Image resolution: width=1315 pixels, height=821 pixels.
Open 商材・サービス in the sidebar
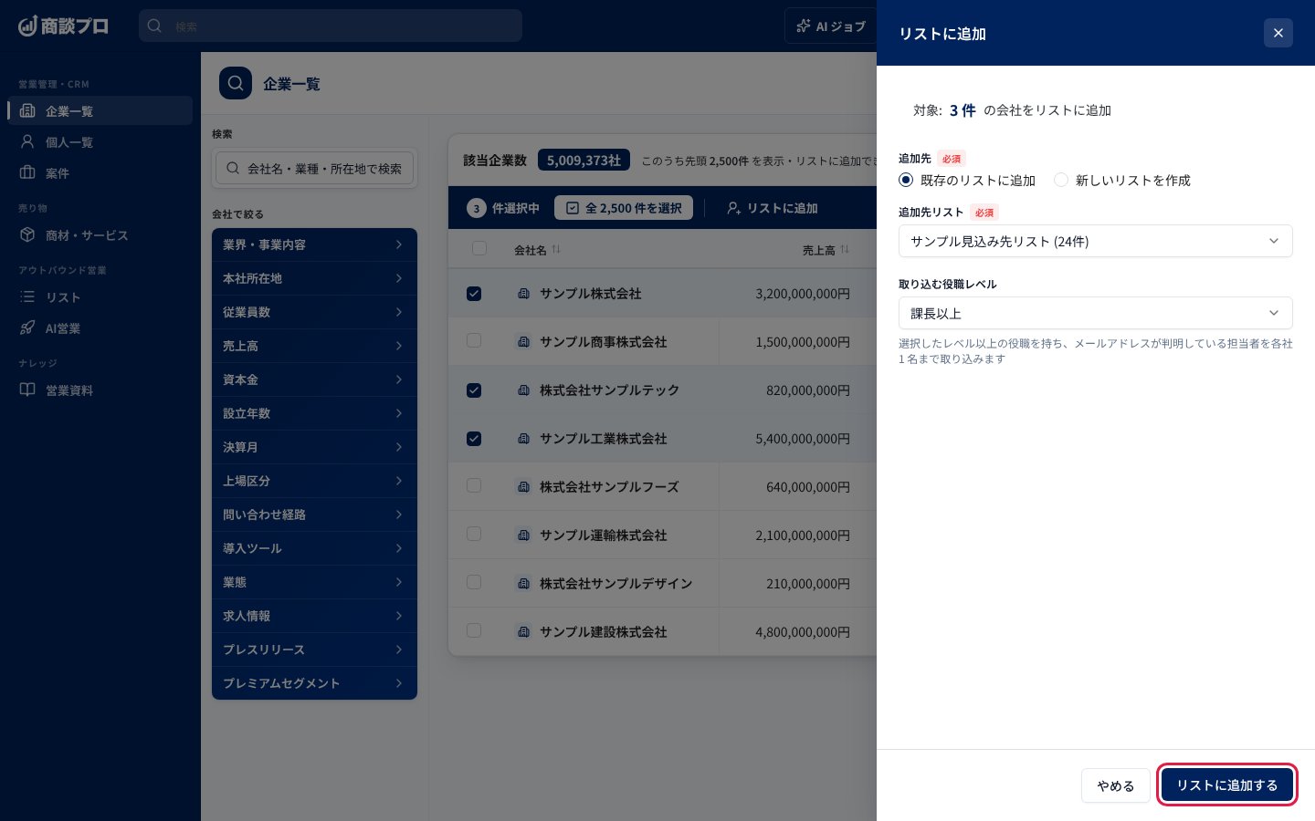click(x=100, y=234)
